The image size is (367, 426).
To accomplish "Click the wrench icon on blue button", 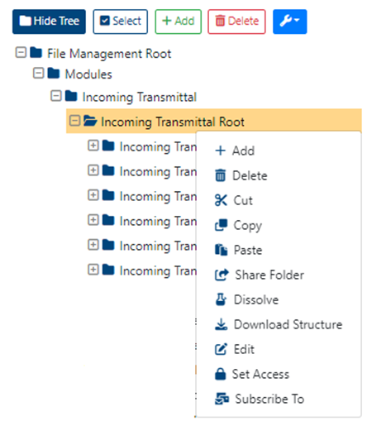I will click(x=286, y=22).
